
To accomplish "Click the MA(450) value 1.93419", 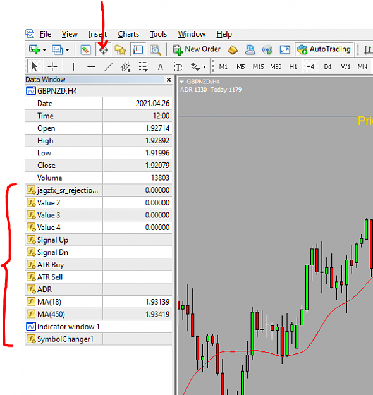I will tap(157, 314).
